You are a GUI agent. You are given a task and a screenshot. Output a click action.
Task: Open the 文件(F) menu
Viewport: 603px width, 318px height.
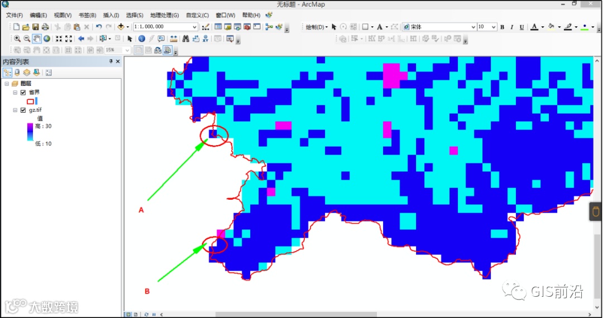click(x=14, y=15)
